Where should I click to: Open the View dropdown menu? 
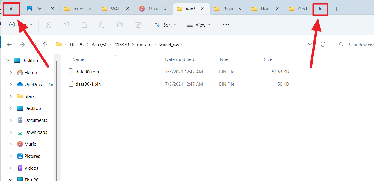198,25
